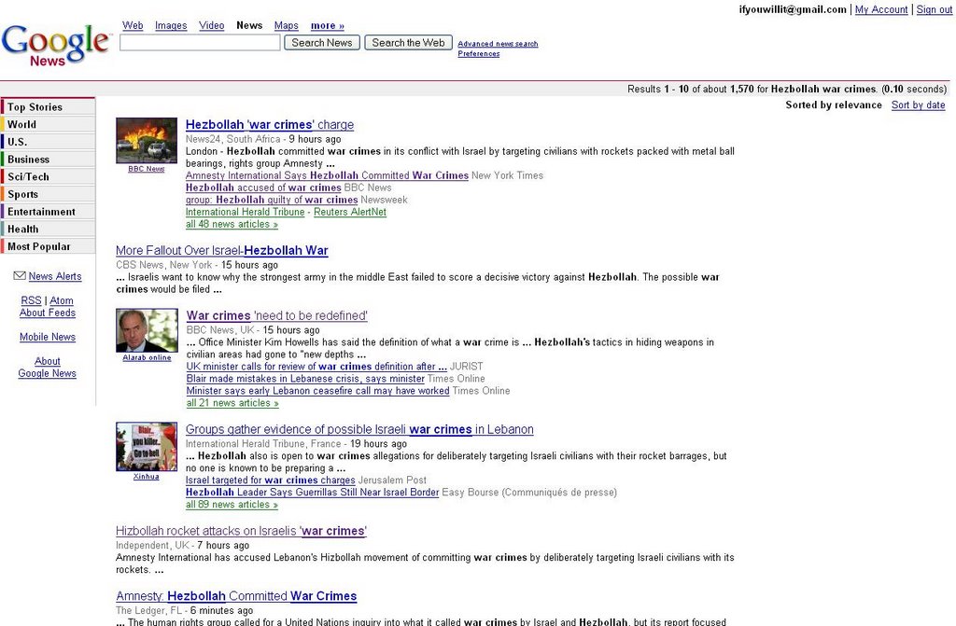Open the Reuters AlertNet green link
Image resolution: width=956 pixels, height=626 pixels.
[350, 212]
